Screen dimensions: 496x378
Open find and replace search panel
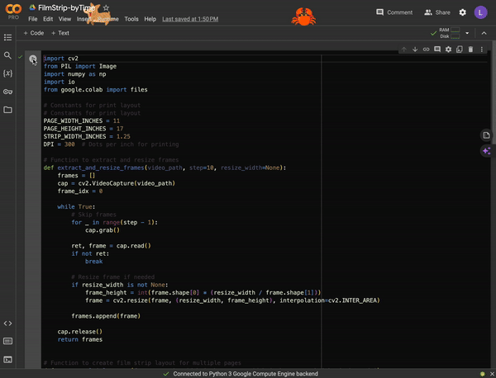click(8, 55)
